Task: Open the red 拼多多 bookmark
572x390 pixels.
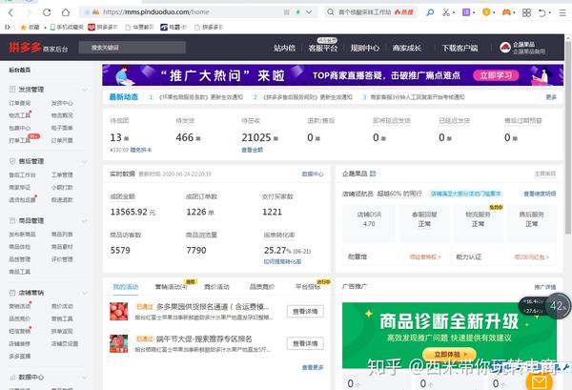Action: click(x=103, y=27)
